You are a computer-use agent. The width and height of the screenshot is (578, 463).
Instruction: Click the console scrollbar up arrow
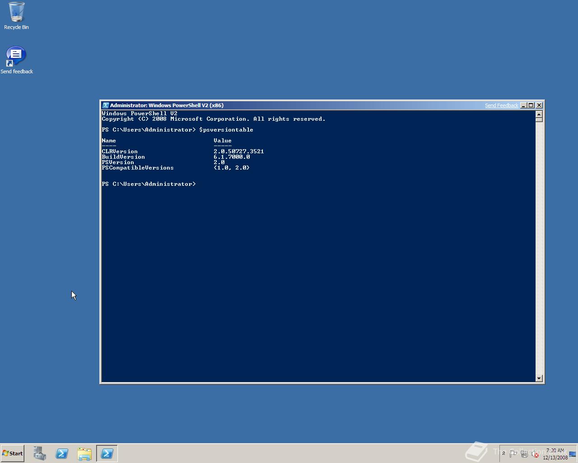click(x=539, y=114)
